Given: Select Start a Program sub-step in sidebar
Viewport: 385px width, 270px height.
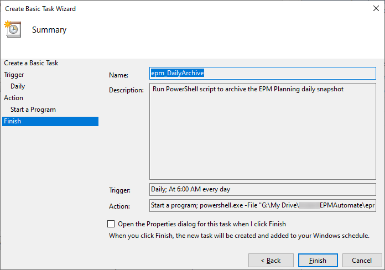Looking at the screenshot, I should 33,110.
